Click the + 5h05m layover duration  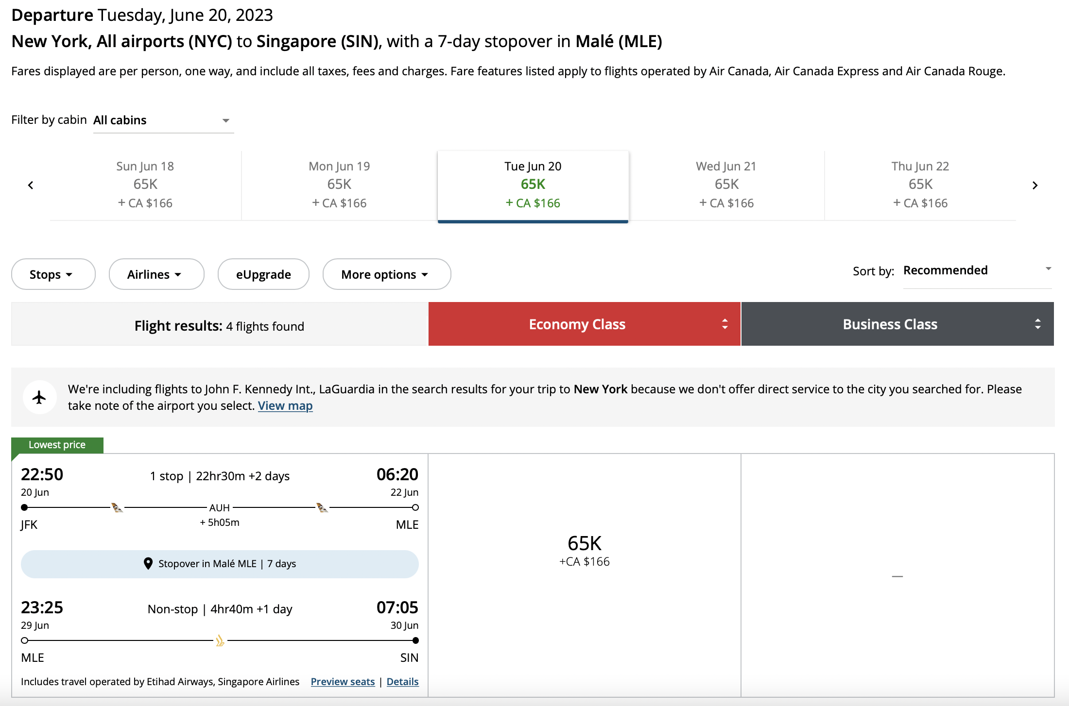pos(220,522)
